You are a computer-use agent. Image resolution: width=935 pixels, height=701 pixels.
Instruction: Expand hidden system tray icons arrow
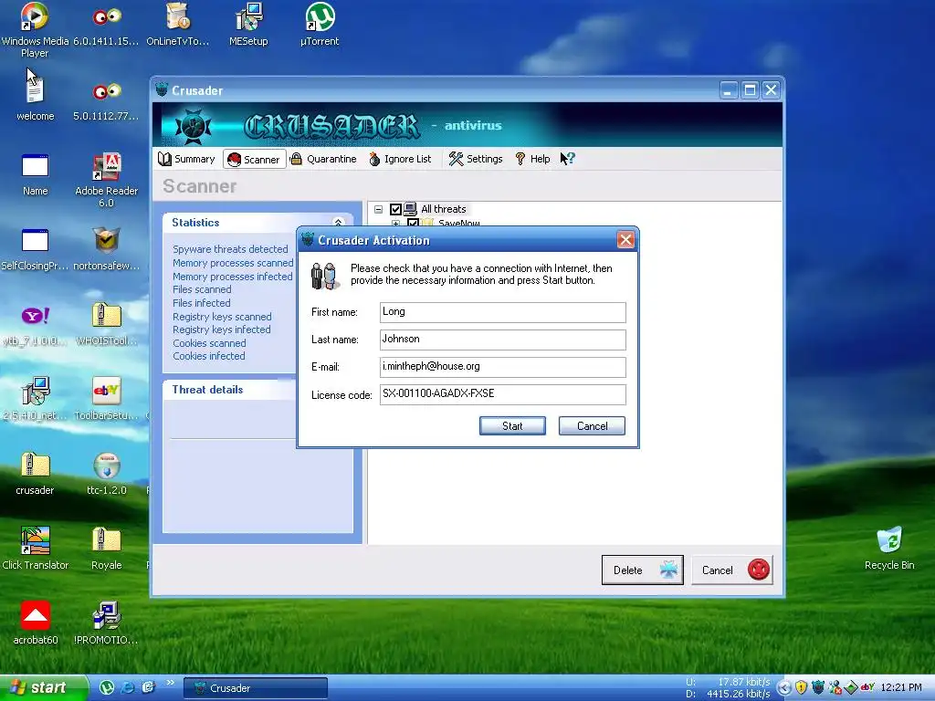click(784, 688)
